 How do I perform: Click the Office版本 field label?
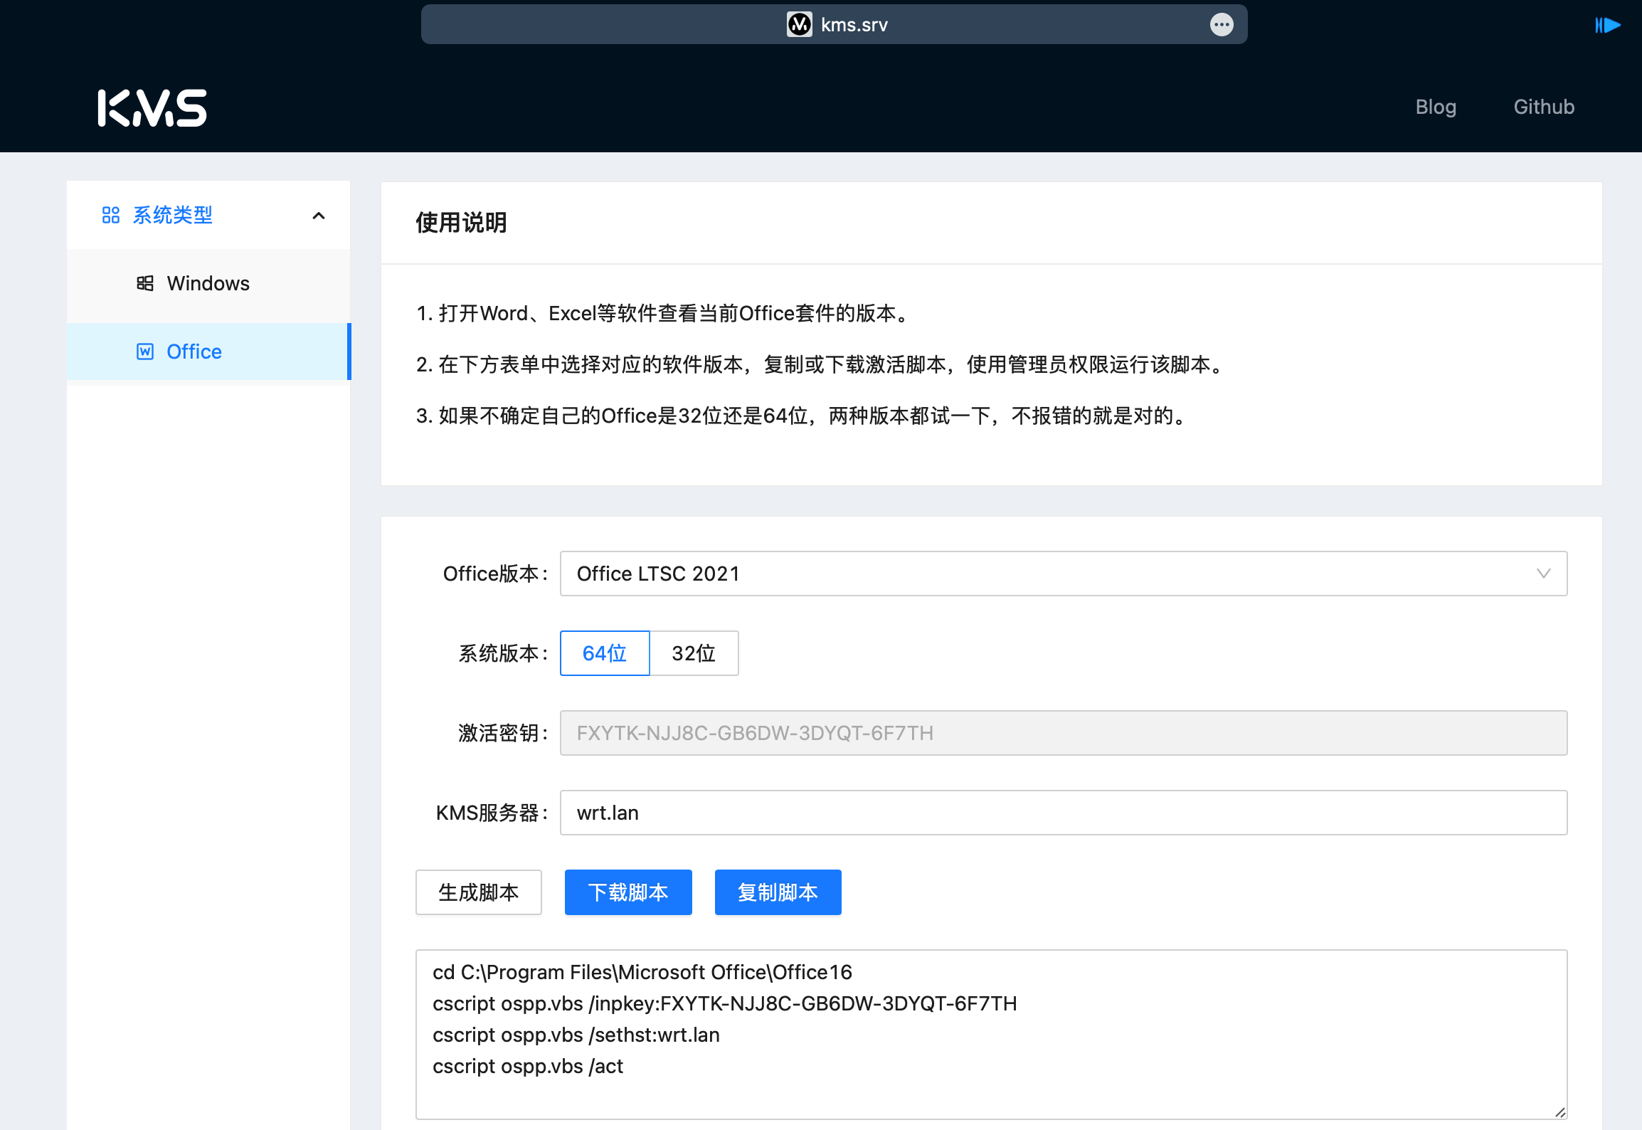coord(496,574)
